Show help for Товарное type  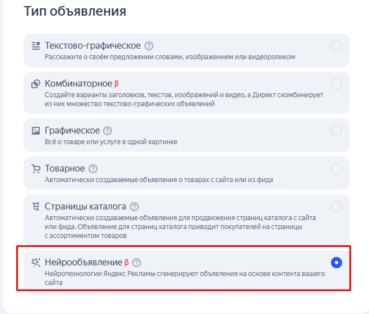click(93, 169)
